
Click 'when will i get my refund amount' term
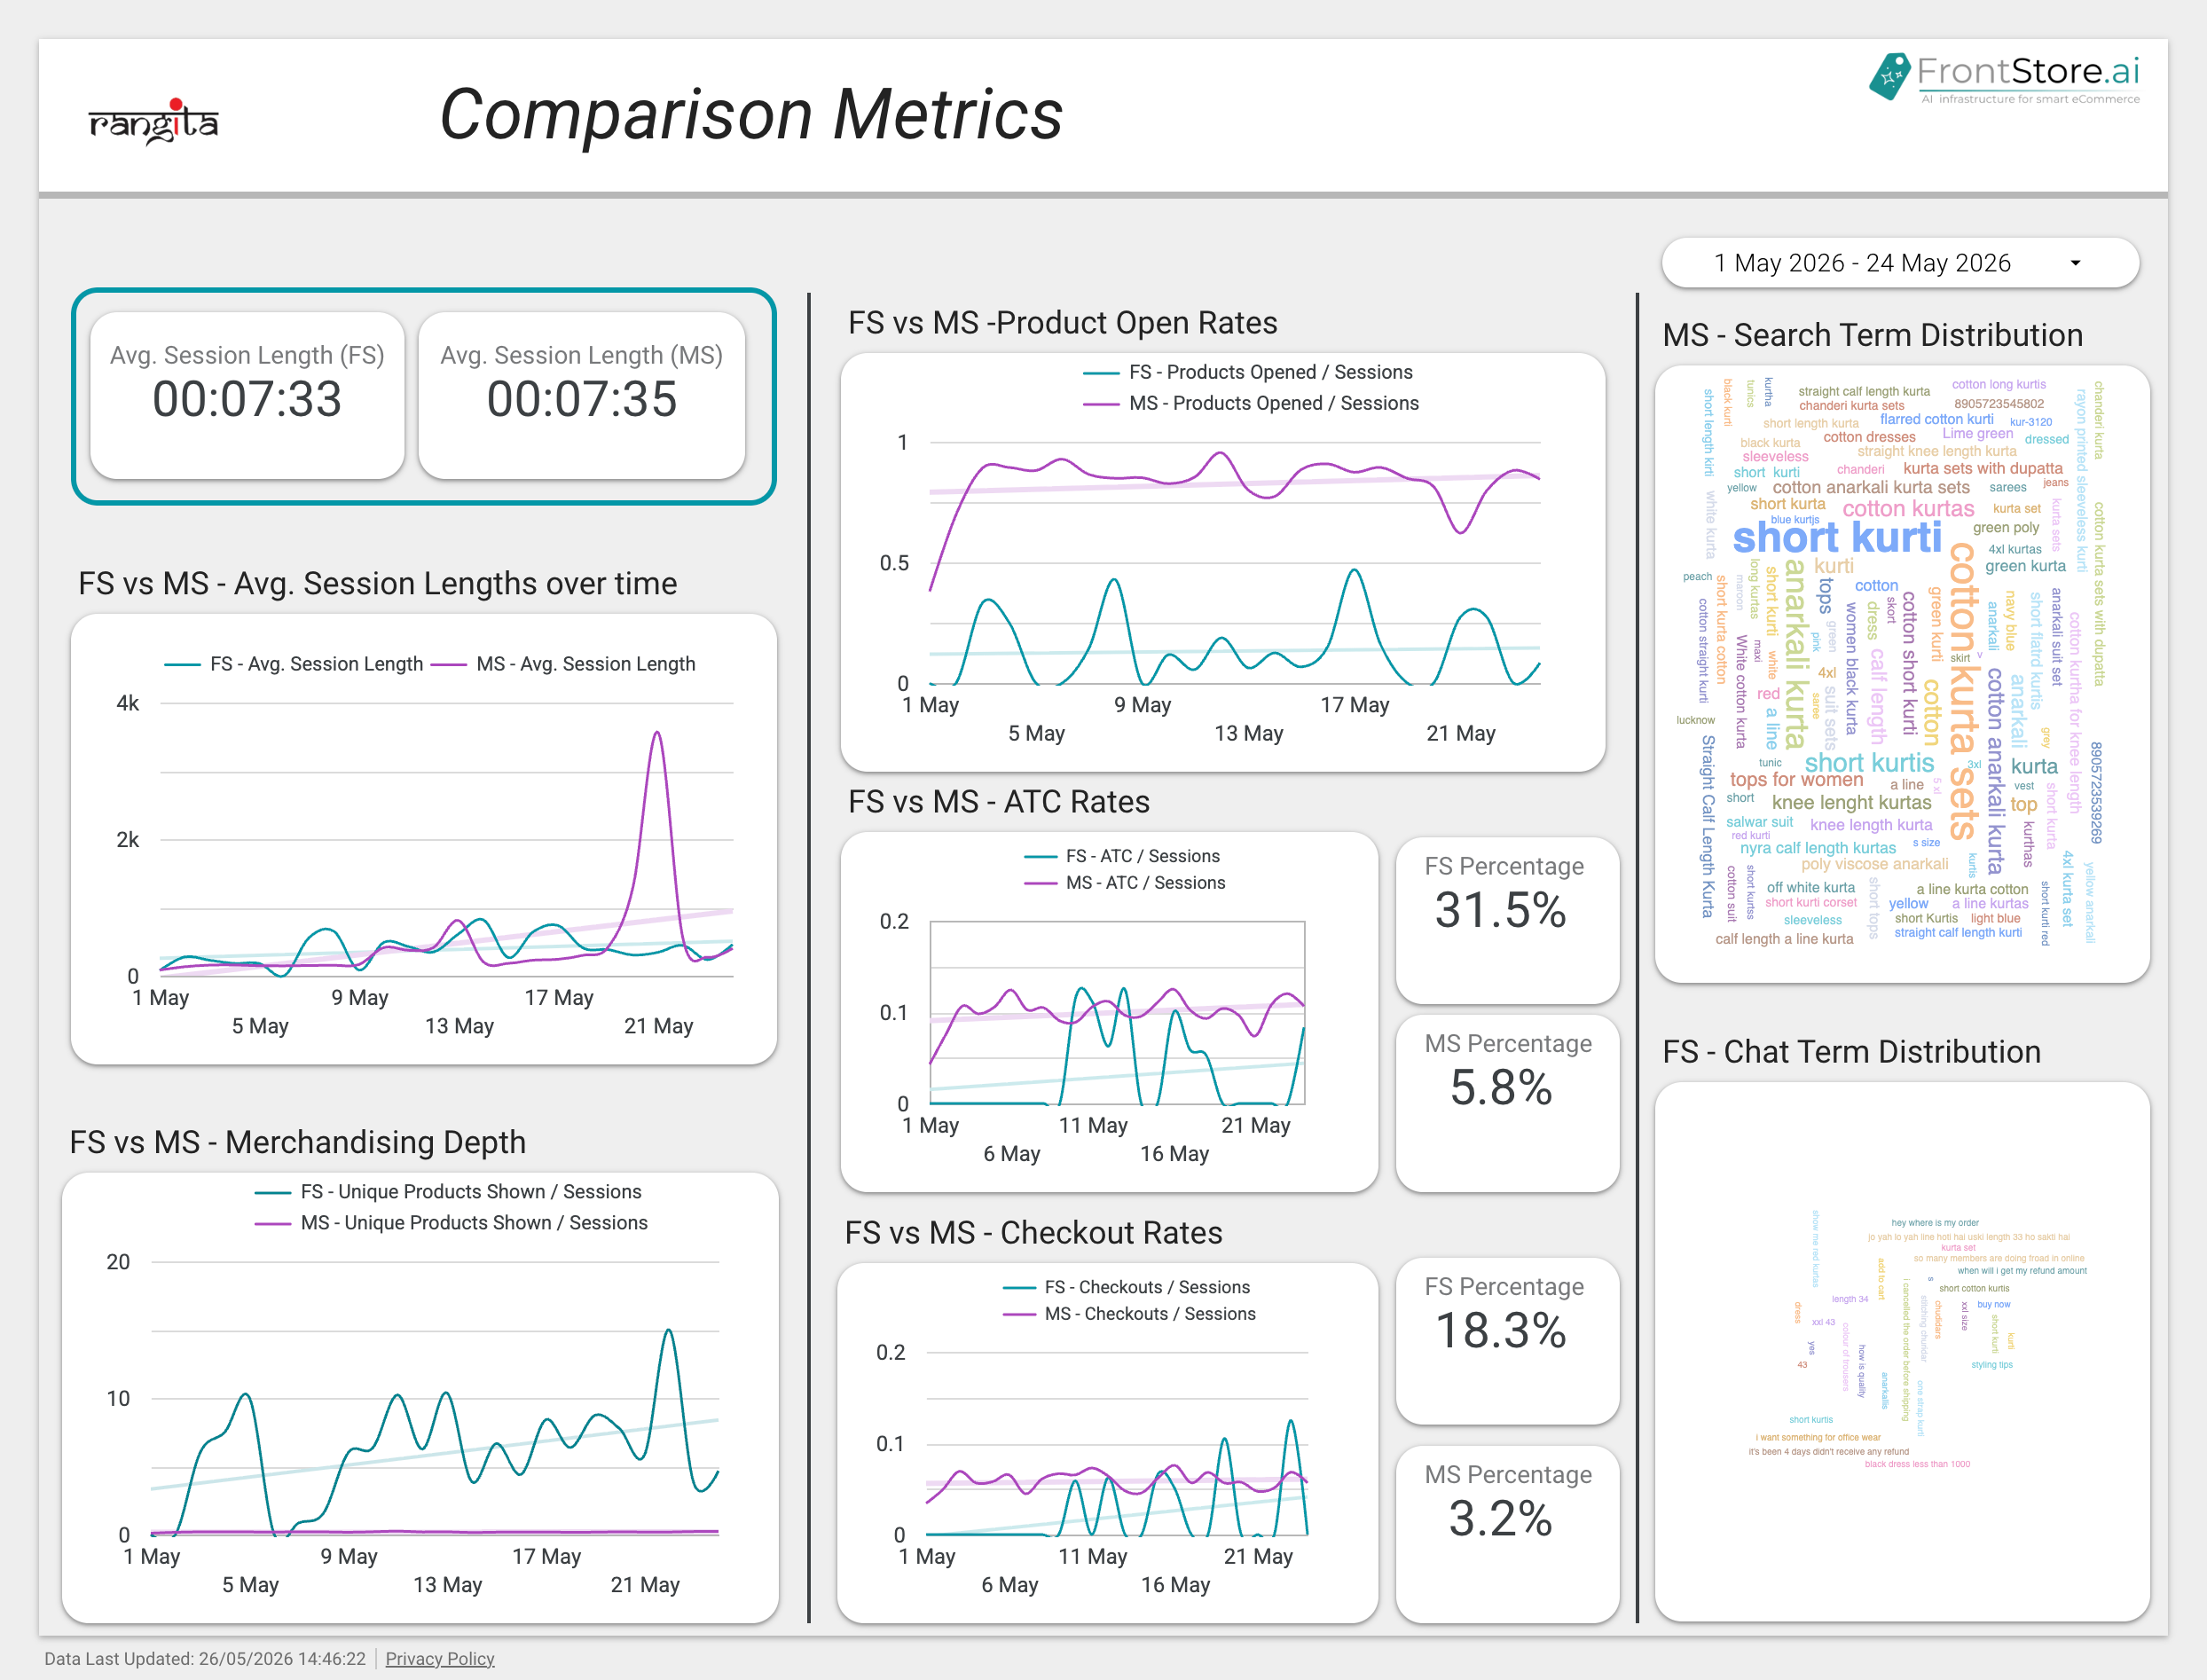click(2022, 1270)
